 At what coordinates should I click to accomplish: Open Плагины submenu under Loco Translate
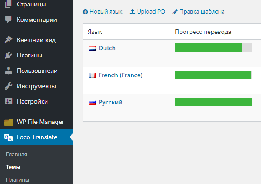coord(18,180)
